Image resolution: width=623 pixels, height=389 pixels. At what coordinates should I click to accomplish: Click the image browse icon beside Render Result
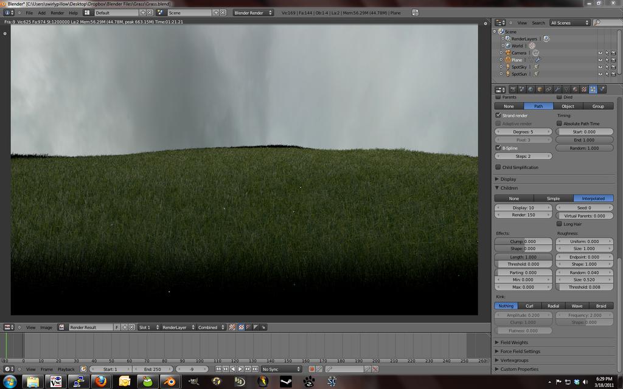[61, 327]
